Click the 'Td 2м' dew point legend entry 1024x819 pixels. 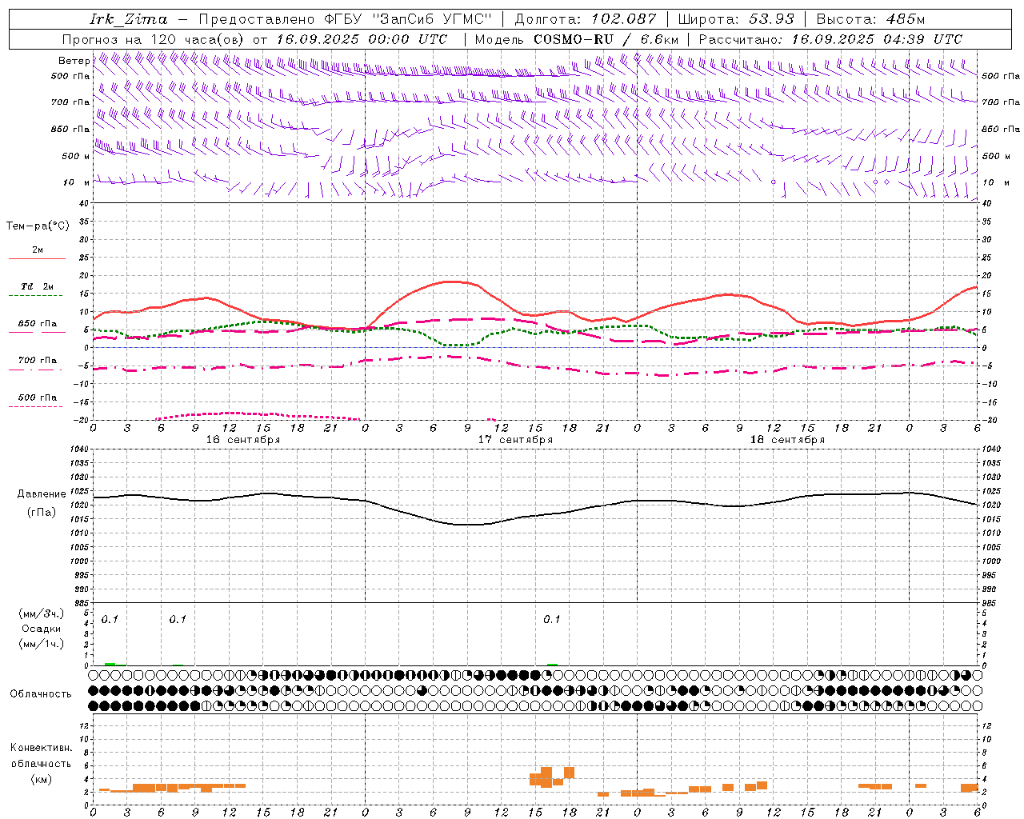38,286
